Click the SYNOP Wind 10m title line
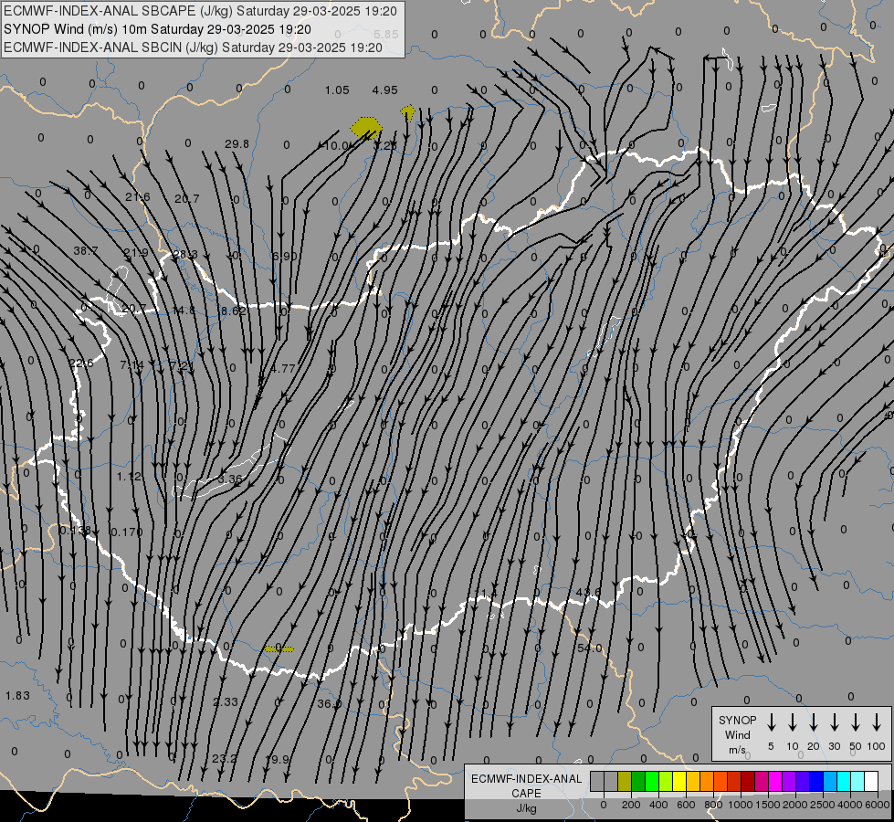The width and height of the screenshot is (894, 822). click(x=157, y=29)
